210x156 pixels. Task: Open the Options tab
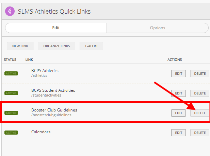(158, 28)
